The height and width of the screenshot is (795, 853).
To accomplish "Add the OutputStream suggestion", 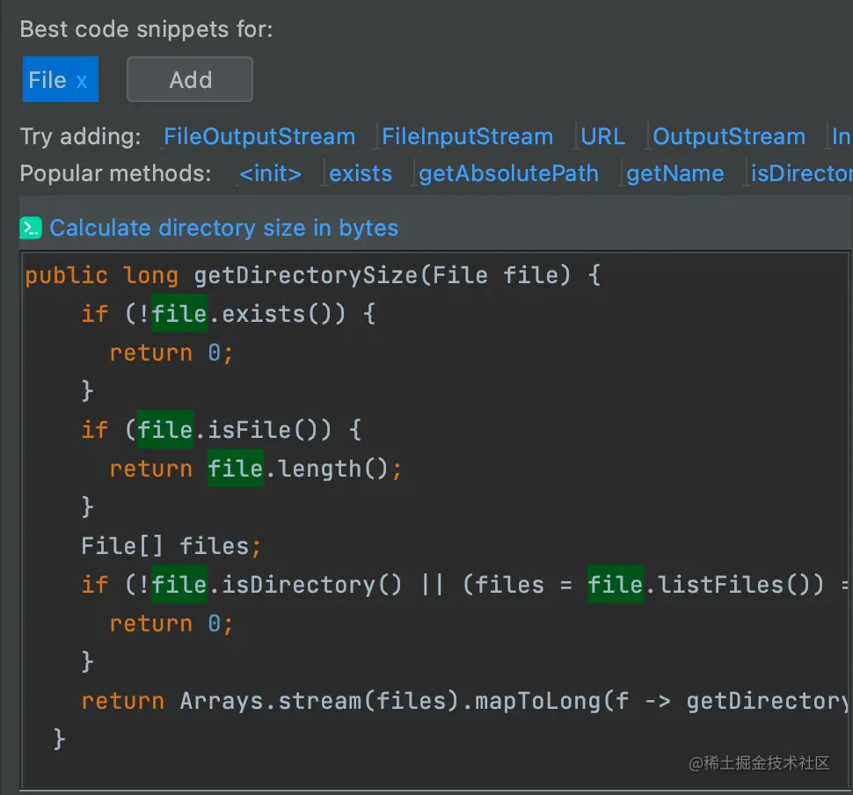I will pyautogui.click(x=729, y=136).
